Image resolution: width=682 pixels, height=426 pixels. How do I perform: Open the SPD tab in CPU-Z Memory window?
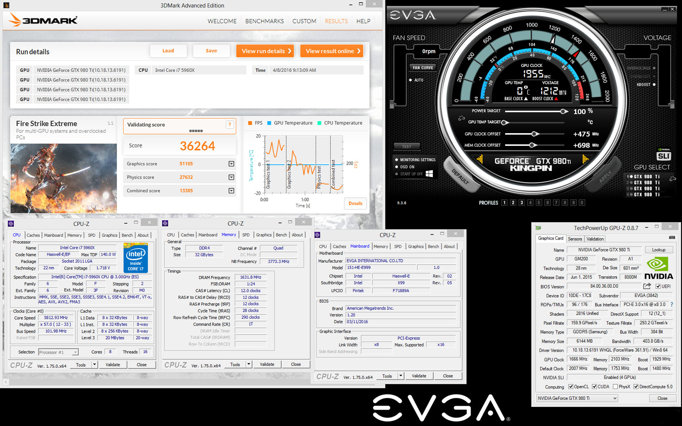tap(246, 235)
